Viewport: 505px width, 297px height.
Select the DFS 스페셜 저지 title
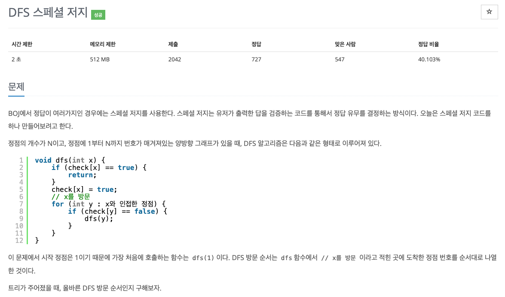coord(48,12)
